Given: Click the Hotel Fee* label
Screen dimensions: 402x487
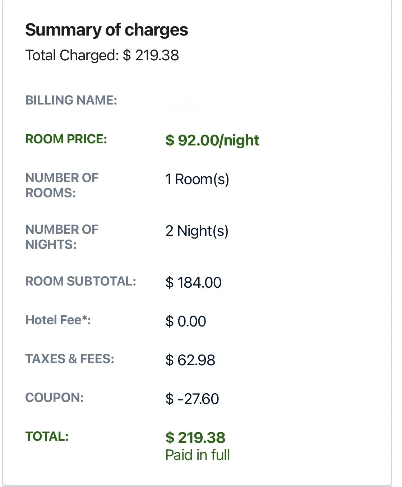Looking at the screenshot, I should pos(58,320).
